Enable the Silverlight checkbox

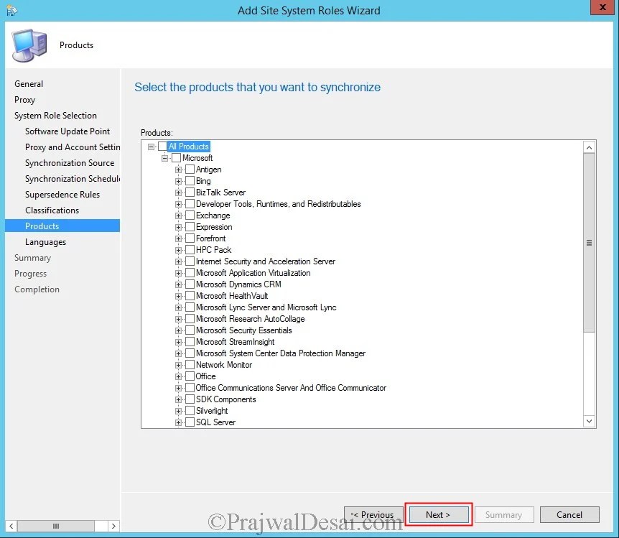click(x=189, y=410)
